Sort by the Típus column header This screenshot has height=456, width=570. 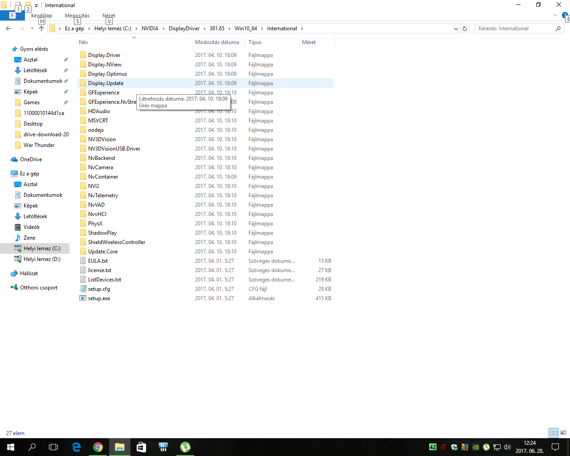click(255, 42)
